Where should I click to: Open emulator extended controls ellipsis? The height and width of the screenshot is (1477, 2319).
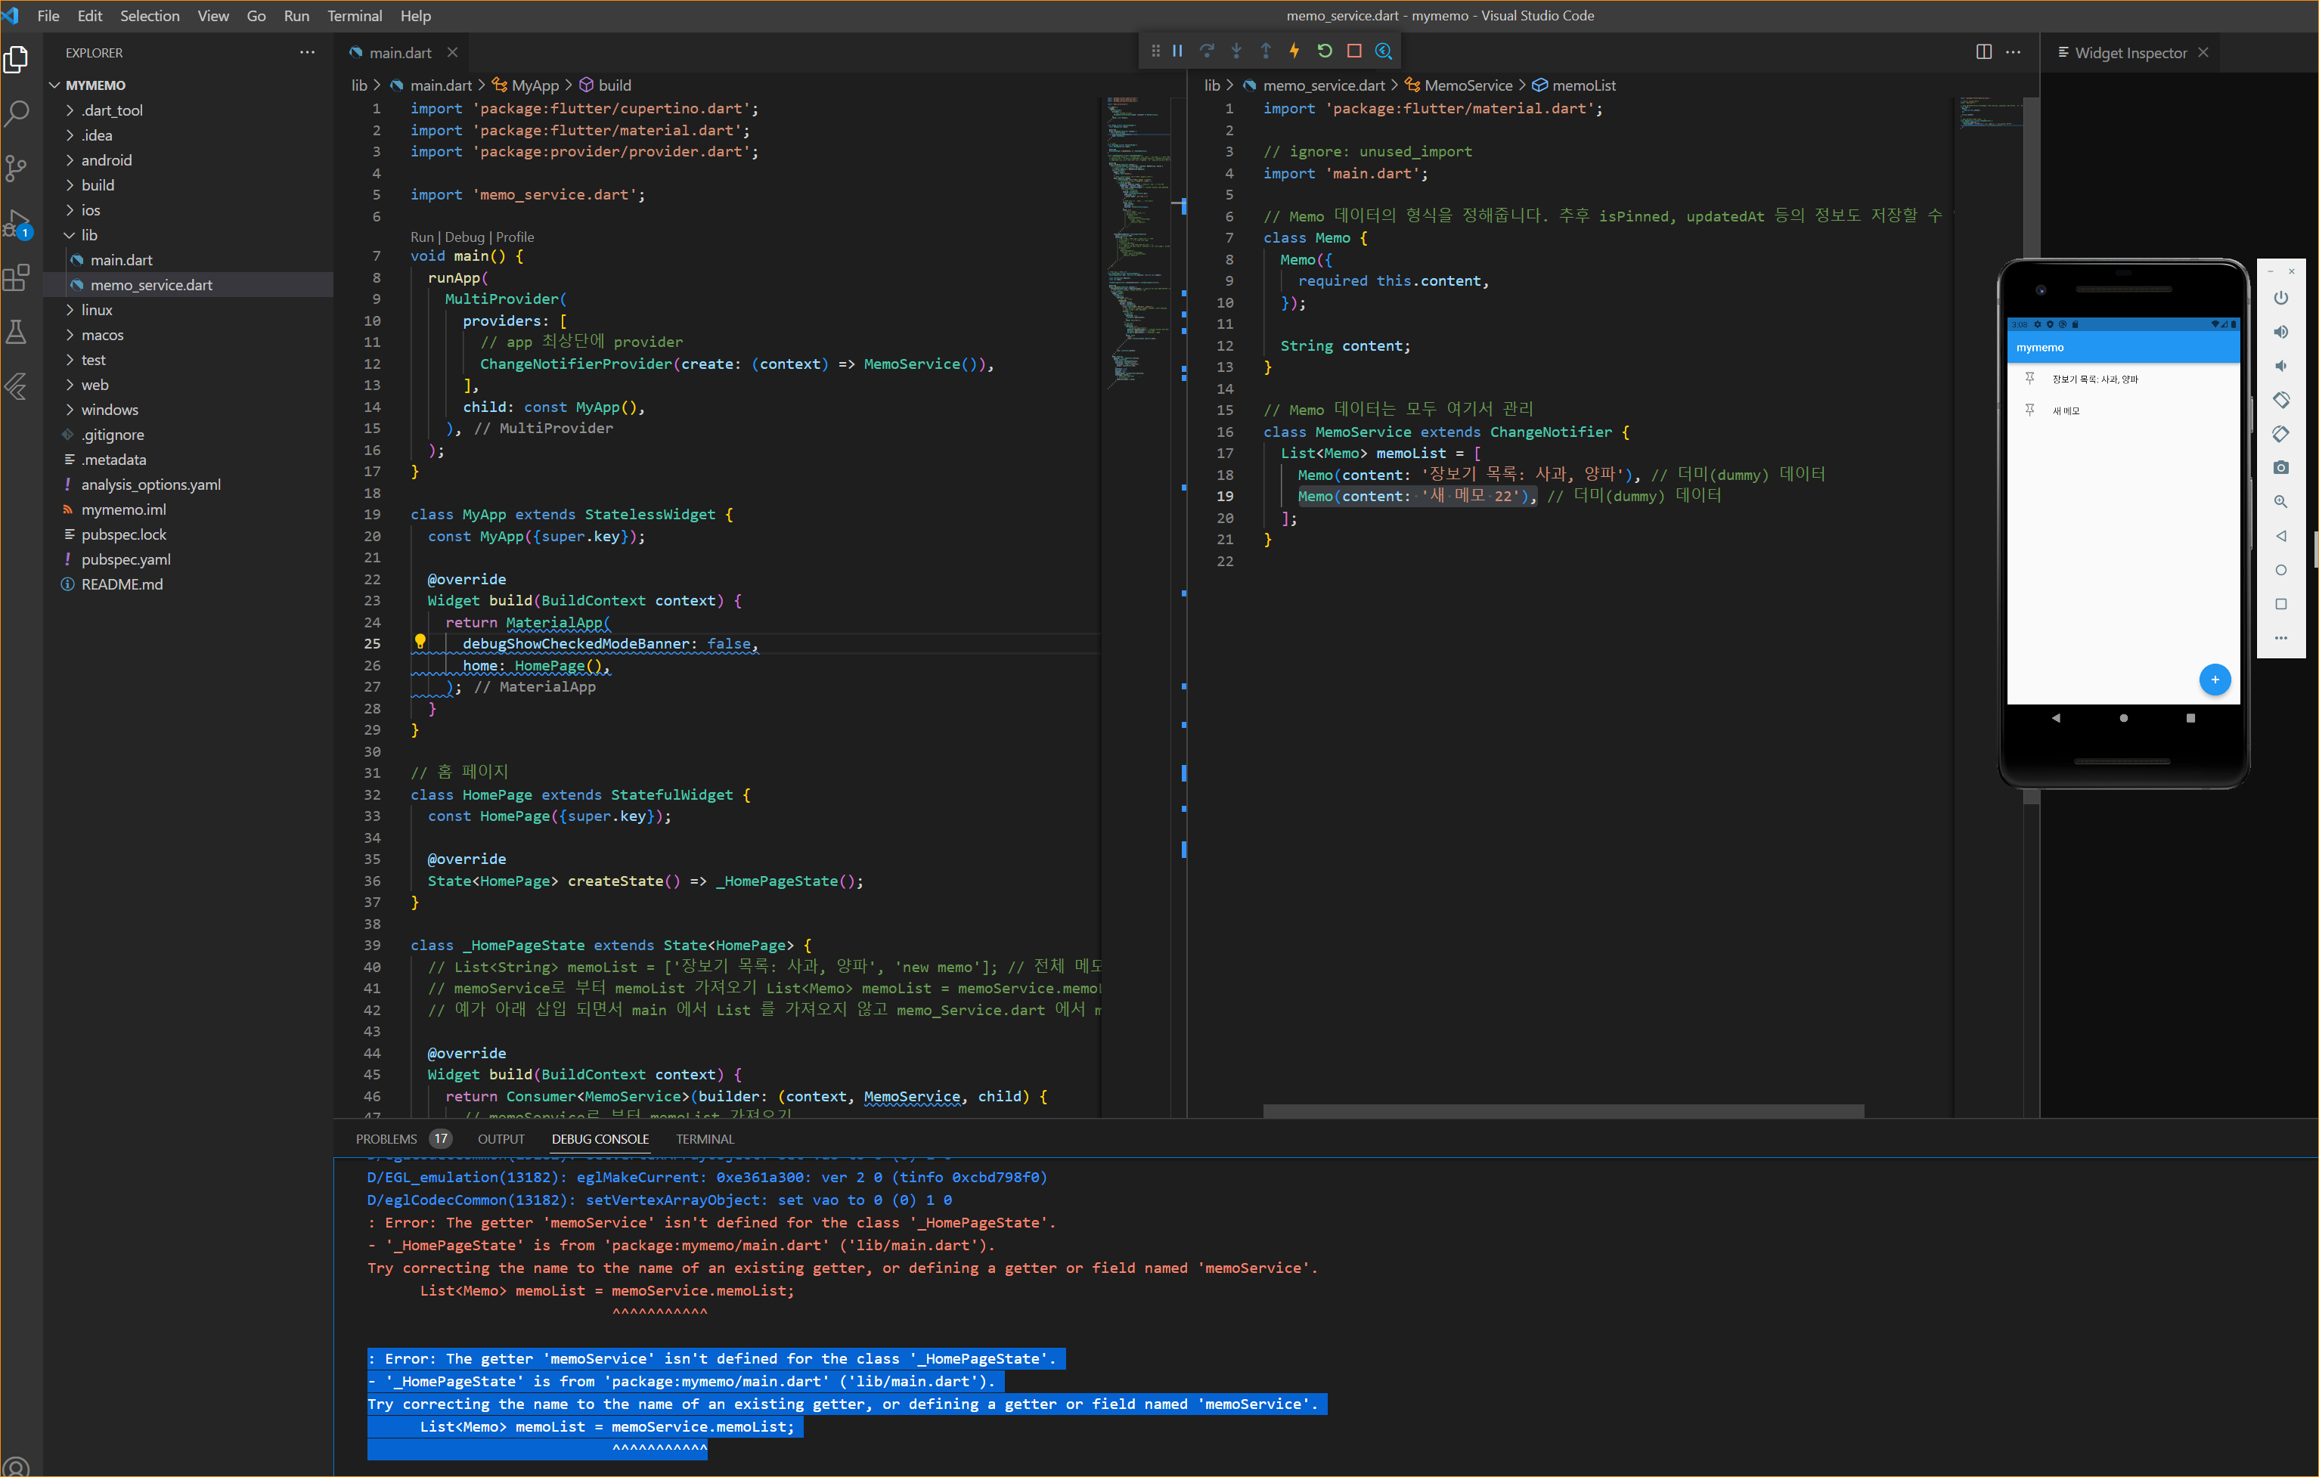click(2280, 639)
